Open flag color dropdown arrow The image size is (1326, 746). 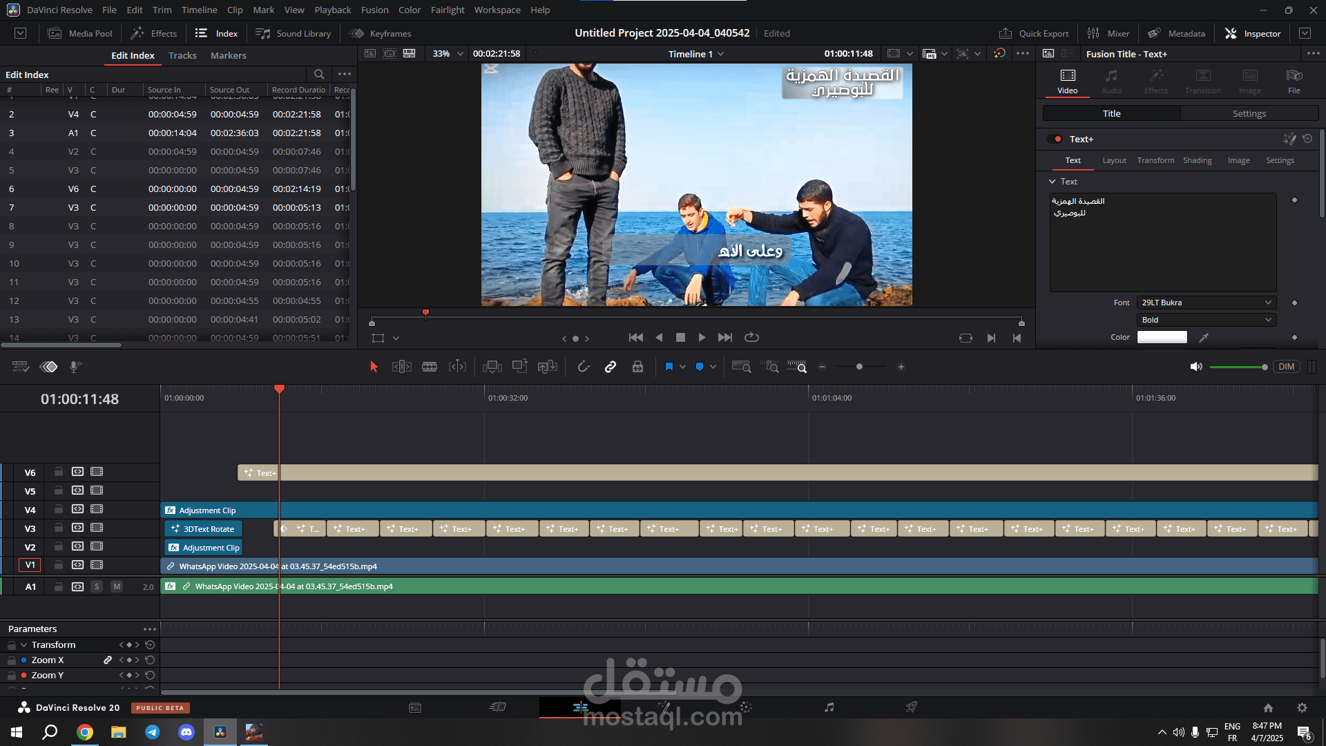(682, 367)
